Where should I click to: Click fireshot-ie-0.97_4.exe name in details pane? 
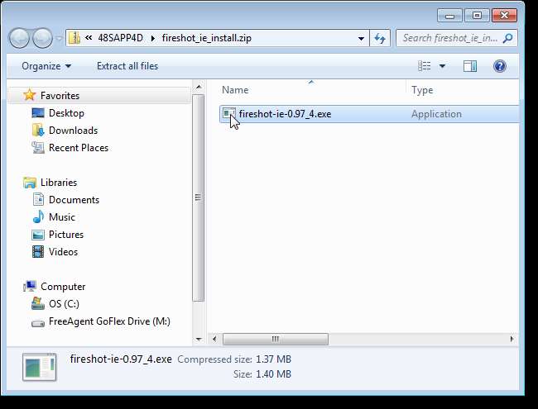pyautogui.click(x=121, y=359)
